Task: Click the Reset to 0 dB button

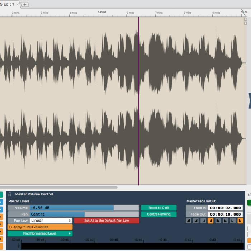Action: 158,208
